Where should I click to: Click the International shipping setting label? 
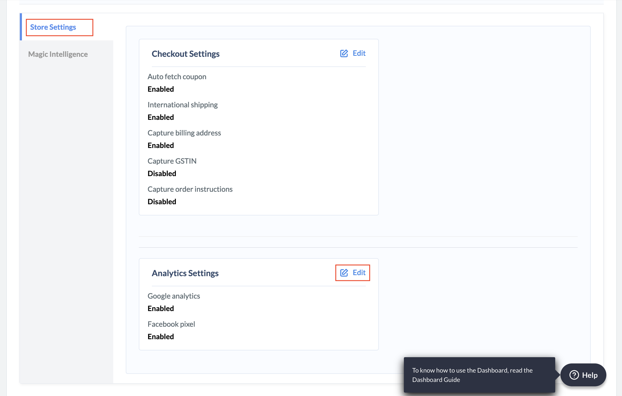(183, 104)
